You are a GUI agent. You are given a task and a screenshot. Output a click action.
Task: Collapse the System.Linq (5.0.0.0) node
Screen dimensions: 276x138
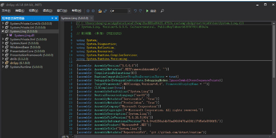click(x=3, y=31)
